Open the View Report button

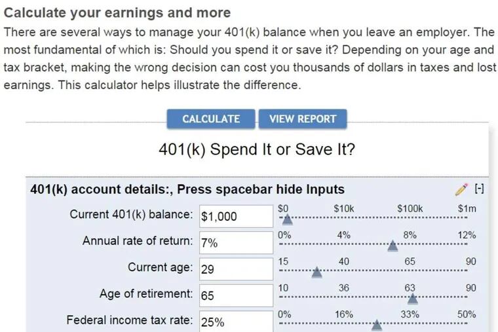302,119
